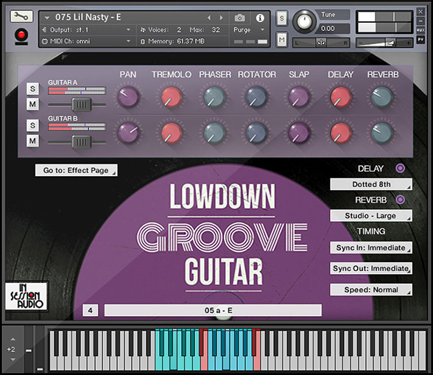Shift keyboard octave down arrow
The image size is (433, 375).
tap(13, 360)
